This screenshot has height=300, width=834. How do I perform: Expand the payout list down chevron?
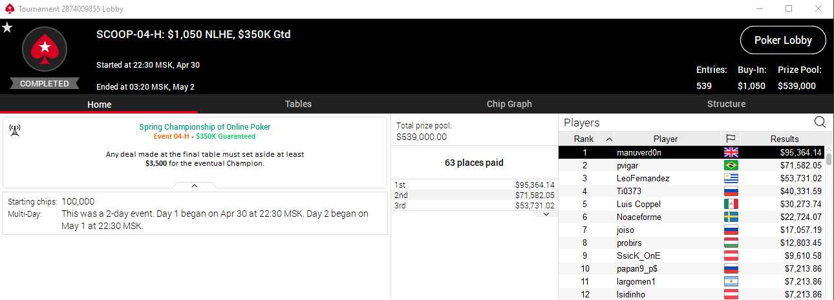tap(546, 214)
